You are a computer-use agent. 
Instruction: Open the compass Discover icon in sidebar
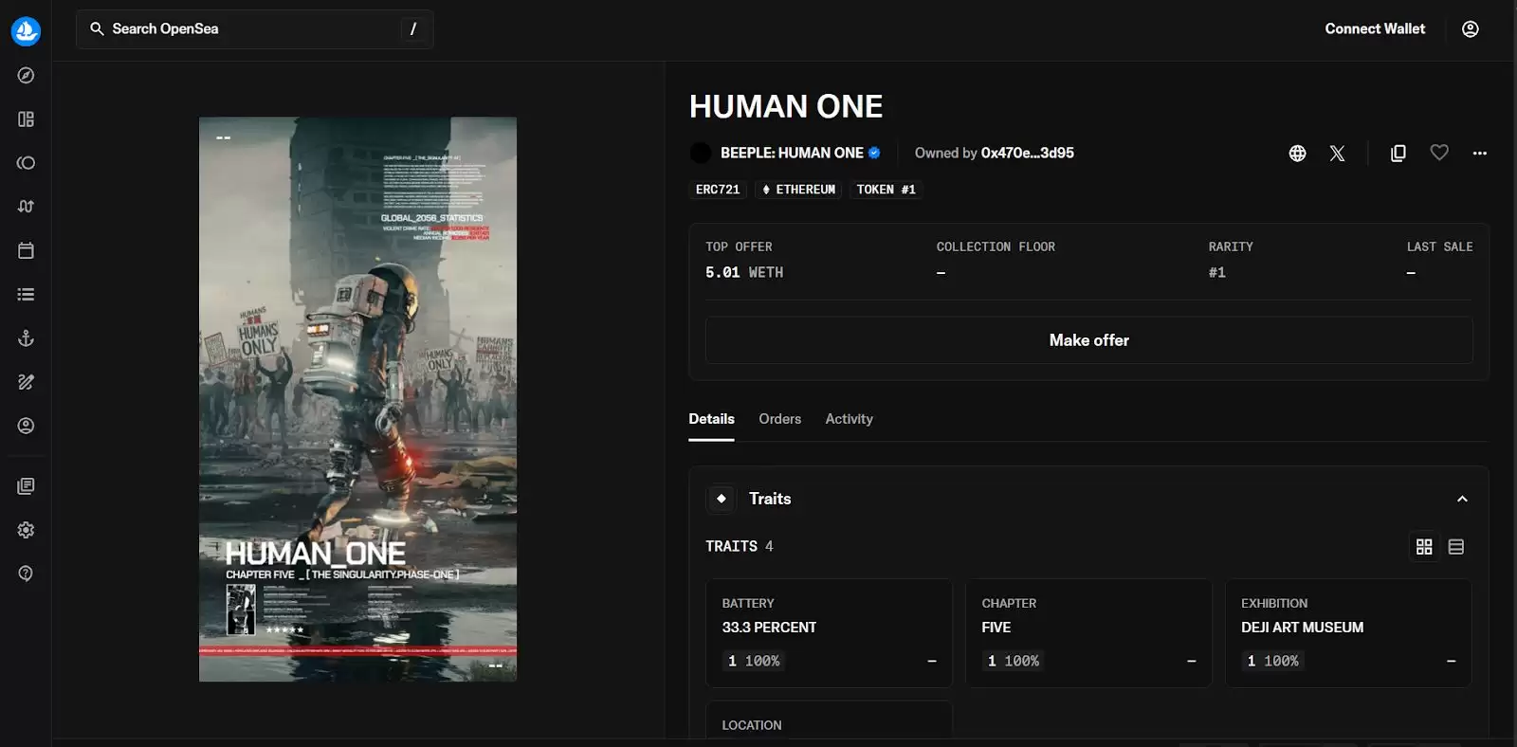click(x=26, y=75)
